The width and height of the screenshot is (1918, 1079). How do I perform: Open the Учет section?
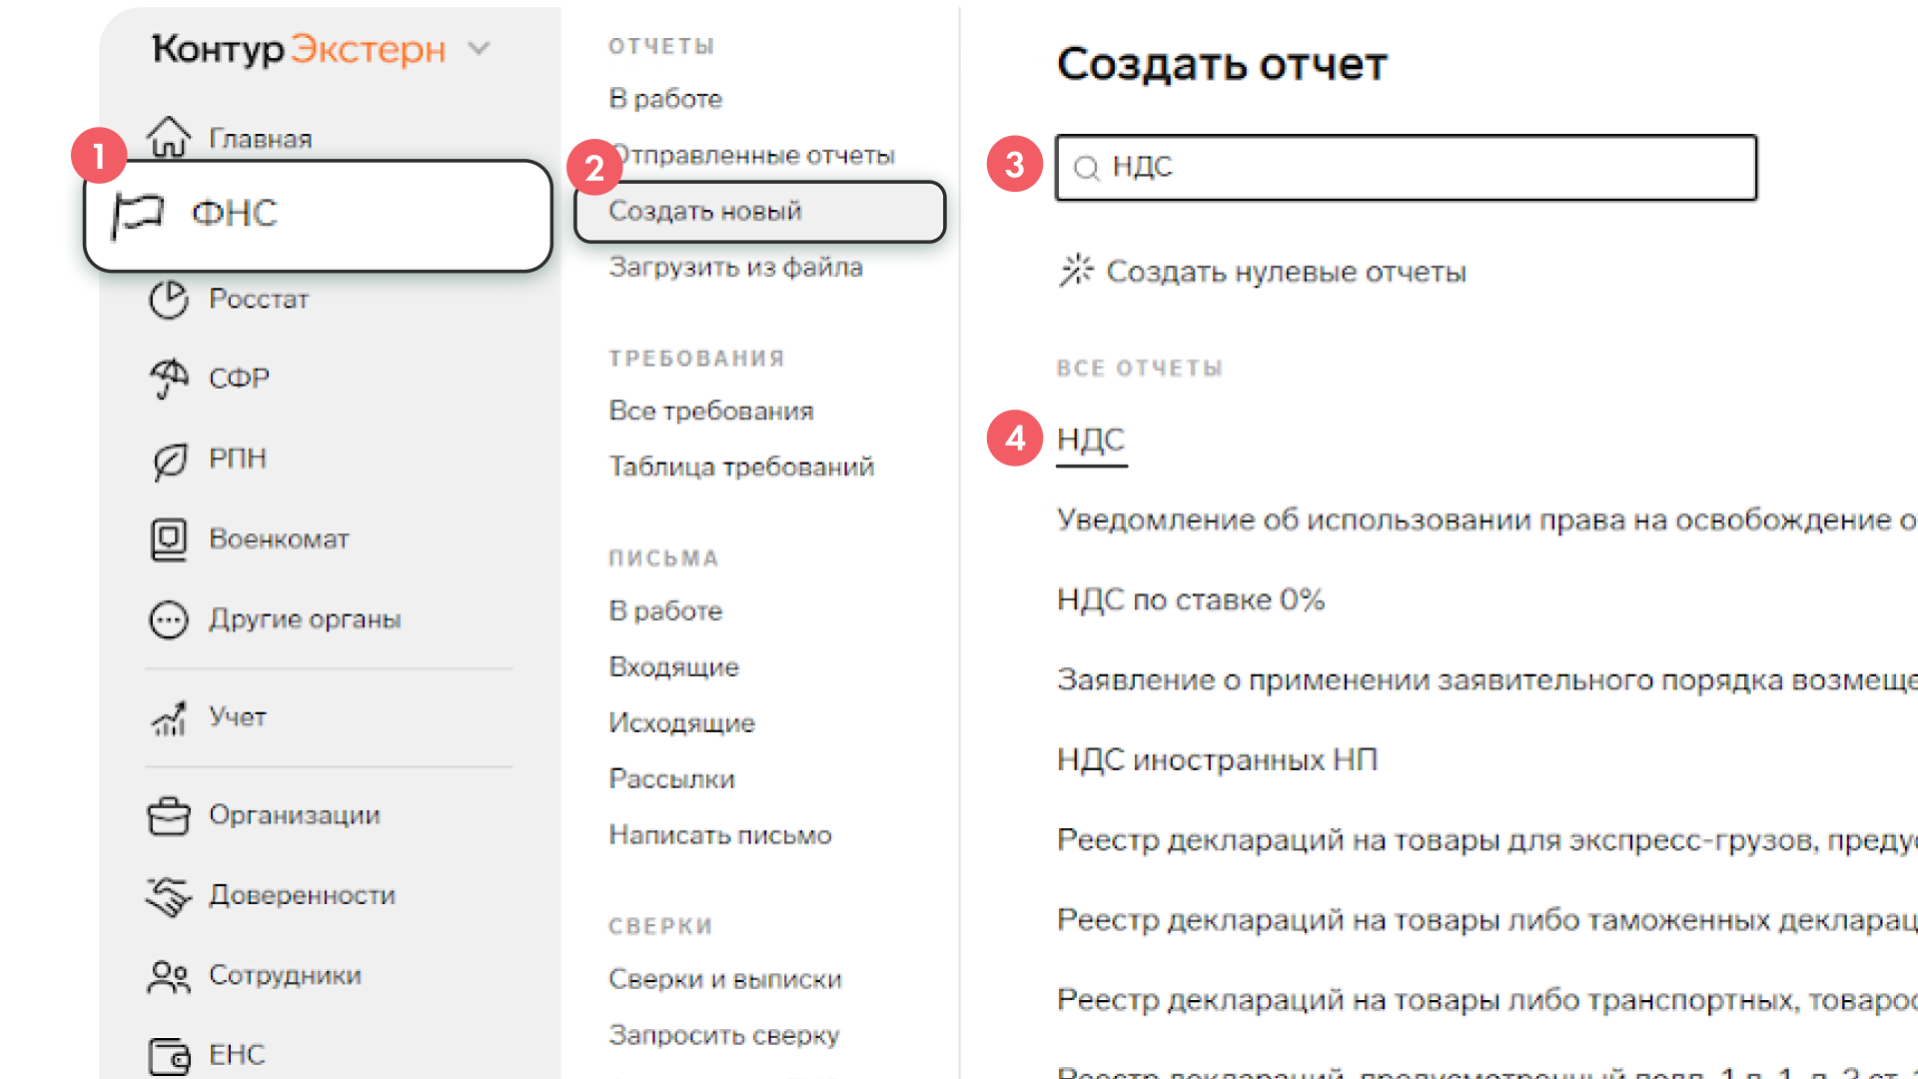238,717
